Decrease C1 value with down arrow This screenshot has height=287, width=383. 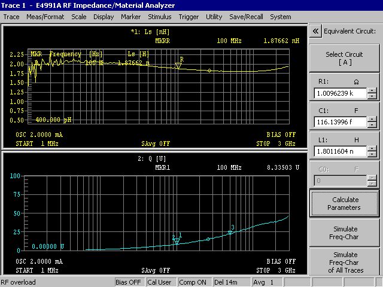click(x=372, y=126)
